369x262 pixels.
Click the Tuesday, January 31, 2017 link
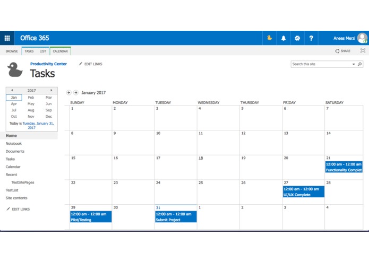pos(38,126)
